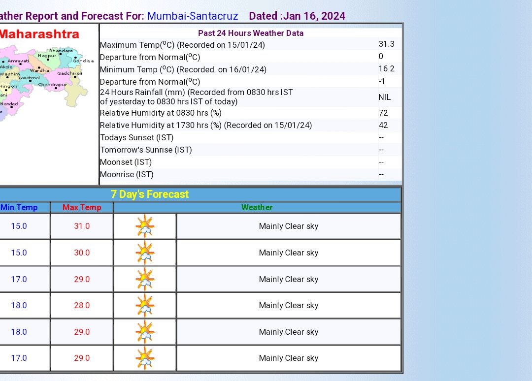Click the Relative Humidity at 0830 hrs label
Screen dimensions: 532x381
point(161,113)
